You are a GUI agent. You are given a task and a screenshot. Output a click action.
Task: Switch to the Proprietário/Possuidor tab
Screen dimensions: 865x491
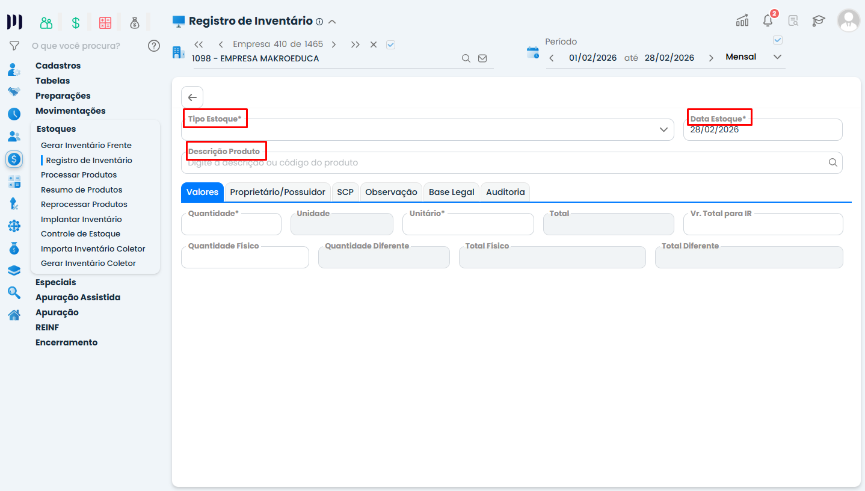[277, 192]
